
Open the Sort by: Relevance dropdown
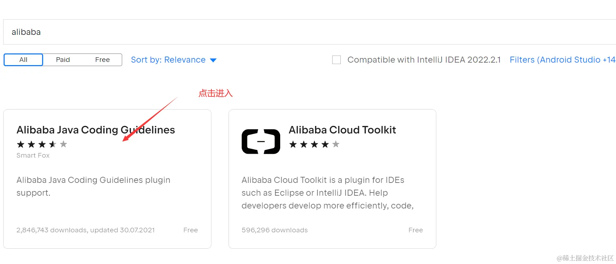click(x=168, y=60)
